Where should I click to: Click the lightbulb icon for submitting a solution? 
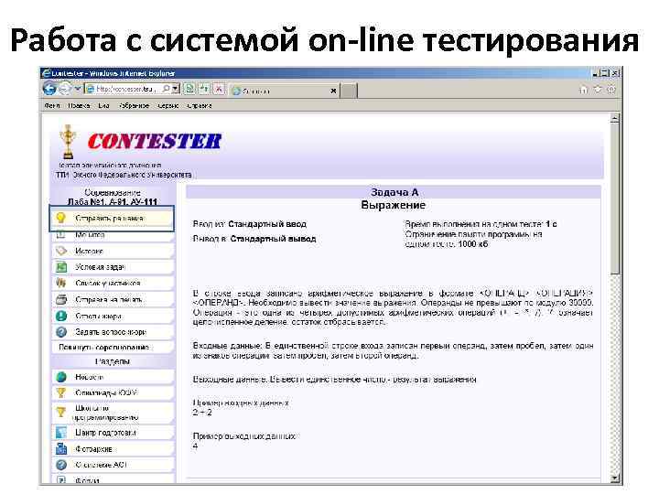tap(61, 218)
